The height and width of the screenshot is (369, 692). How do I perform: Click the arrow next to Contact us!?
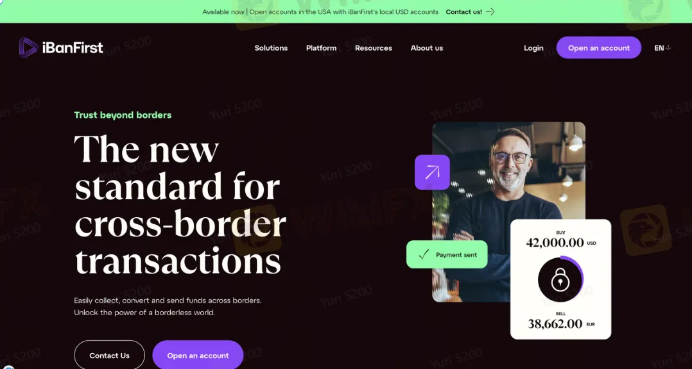click(x=490, y=12)
